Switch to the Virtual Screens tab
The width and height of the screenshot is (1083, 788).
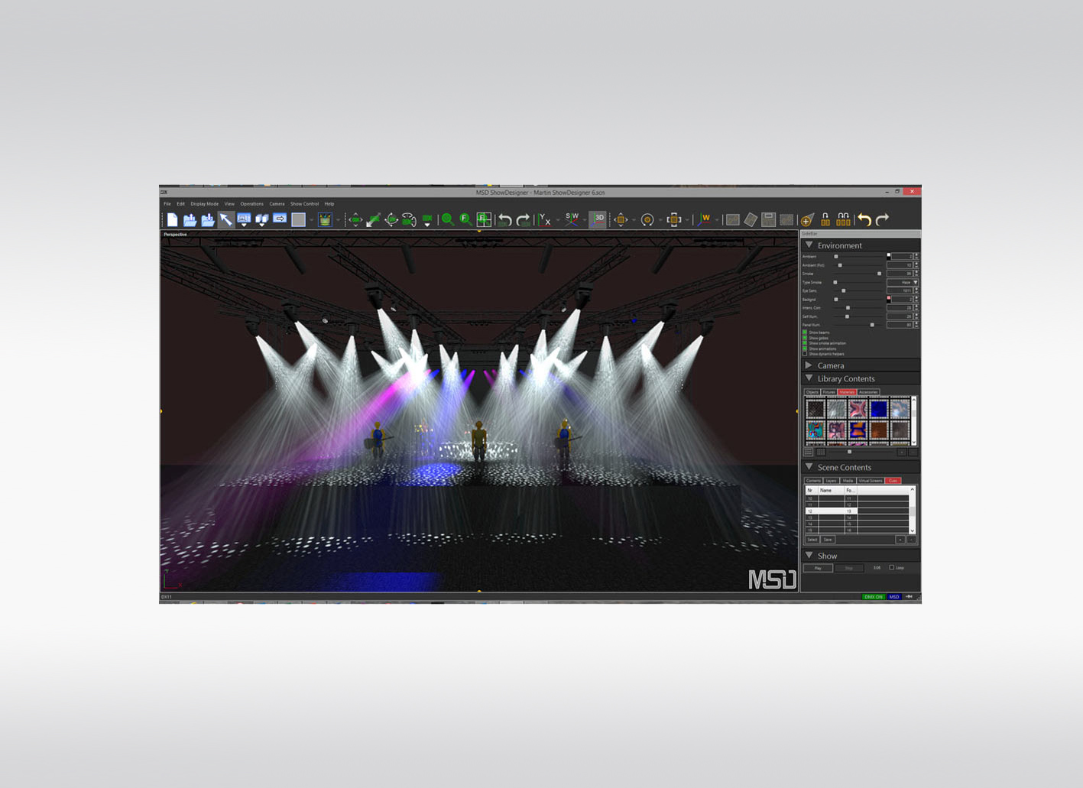pyautogui.click(x=871, y=481)
